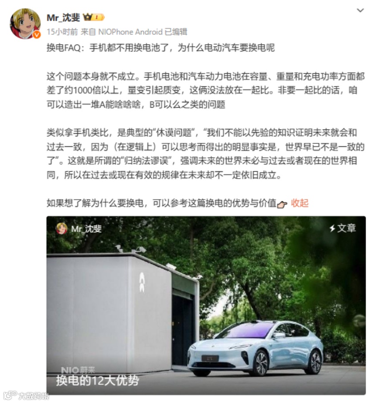Image resolution: width=375 pixels, height=403 pixels.
Task: Collapse the post with 收起
Action: (x=300, y=203)
